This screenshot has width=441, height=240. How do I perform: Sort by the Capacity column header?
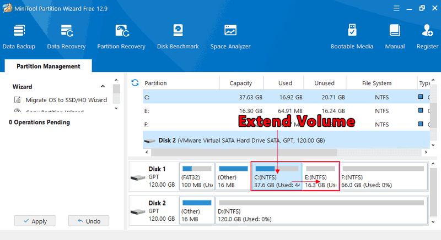pos(241,83)
